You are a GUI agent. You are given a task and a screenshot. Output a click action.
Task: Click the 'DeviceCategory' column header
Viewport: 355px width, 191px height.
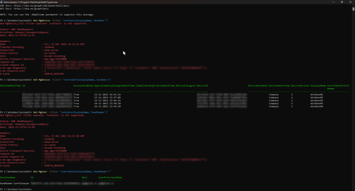pyautogui.click(x=186, y=85)
